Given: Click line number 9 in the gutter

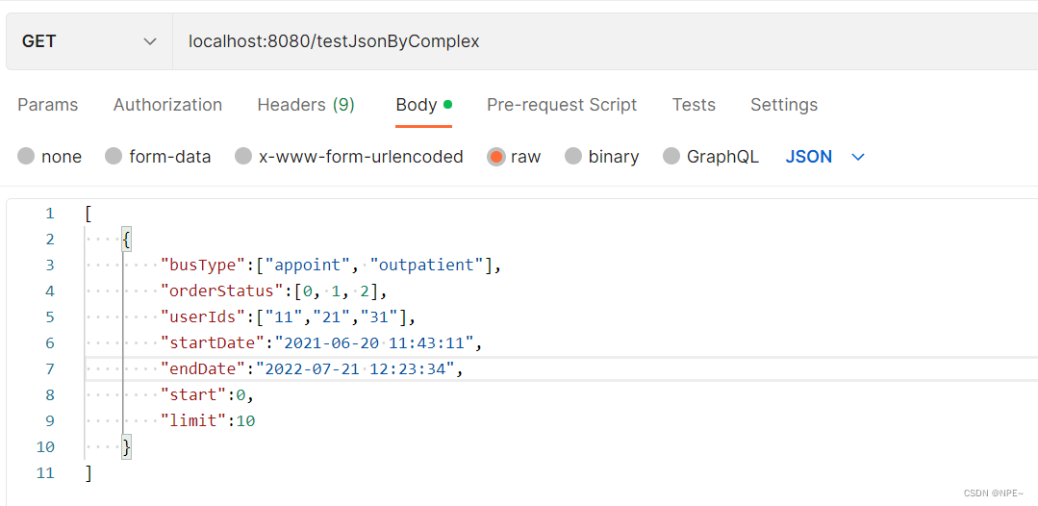Looking at the screenshot, I should [x=49, y=420].
